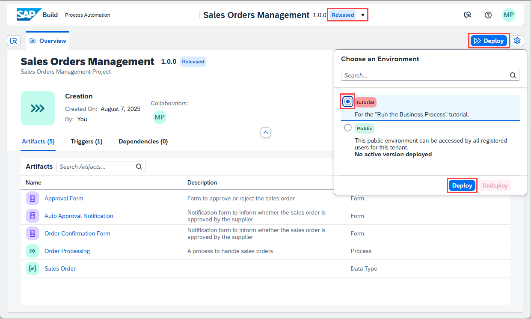
Task: Open the version dropdown arrow next to Released
Action: (x=363, y=15)
